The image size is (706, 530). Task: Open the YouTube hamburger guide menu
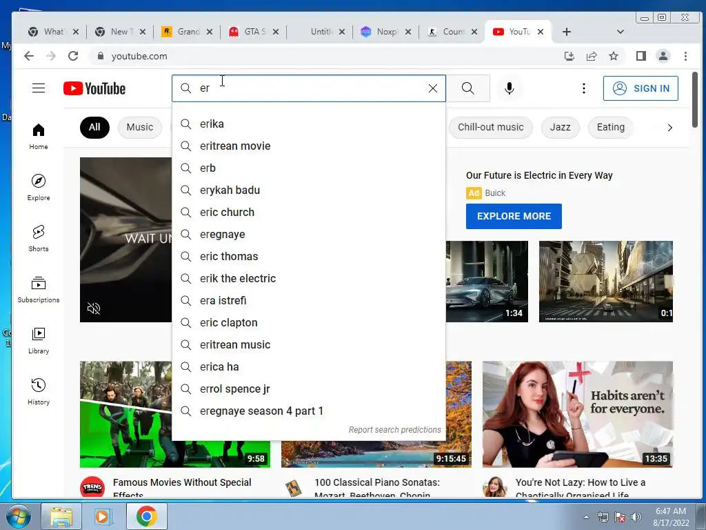tap(39, 88)
